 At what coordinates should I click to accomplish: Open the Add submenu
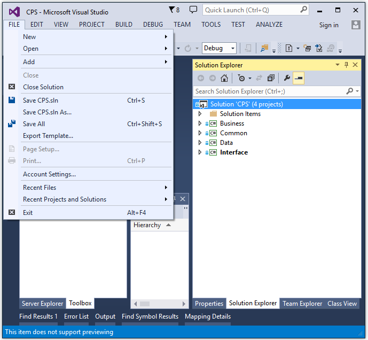[96, 62]
